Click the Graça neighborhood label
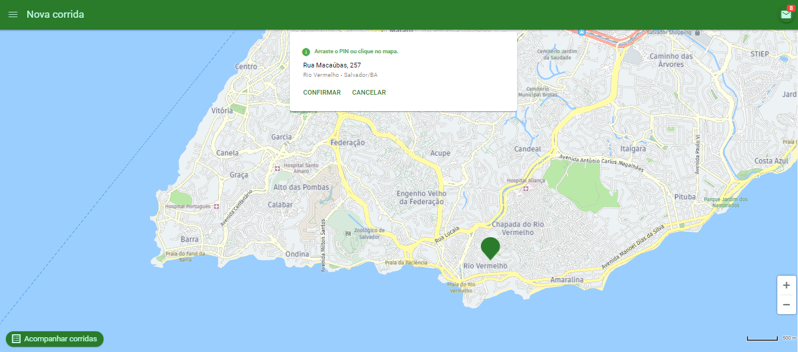 click(x=238, y=175)
